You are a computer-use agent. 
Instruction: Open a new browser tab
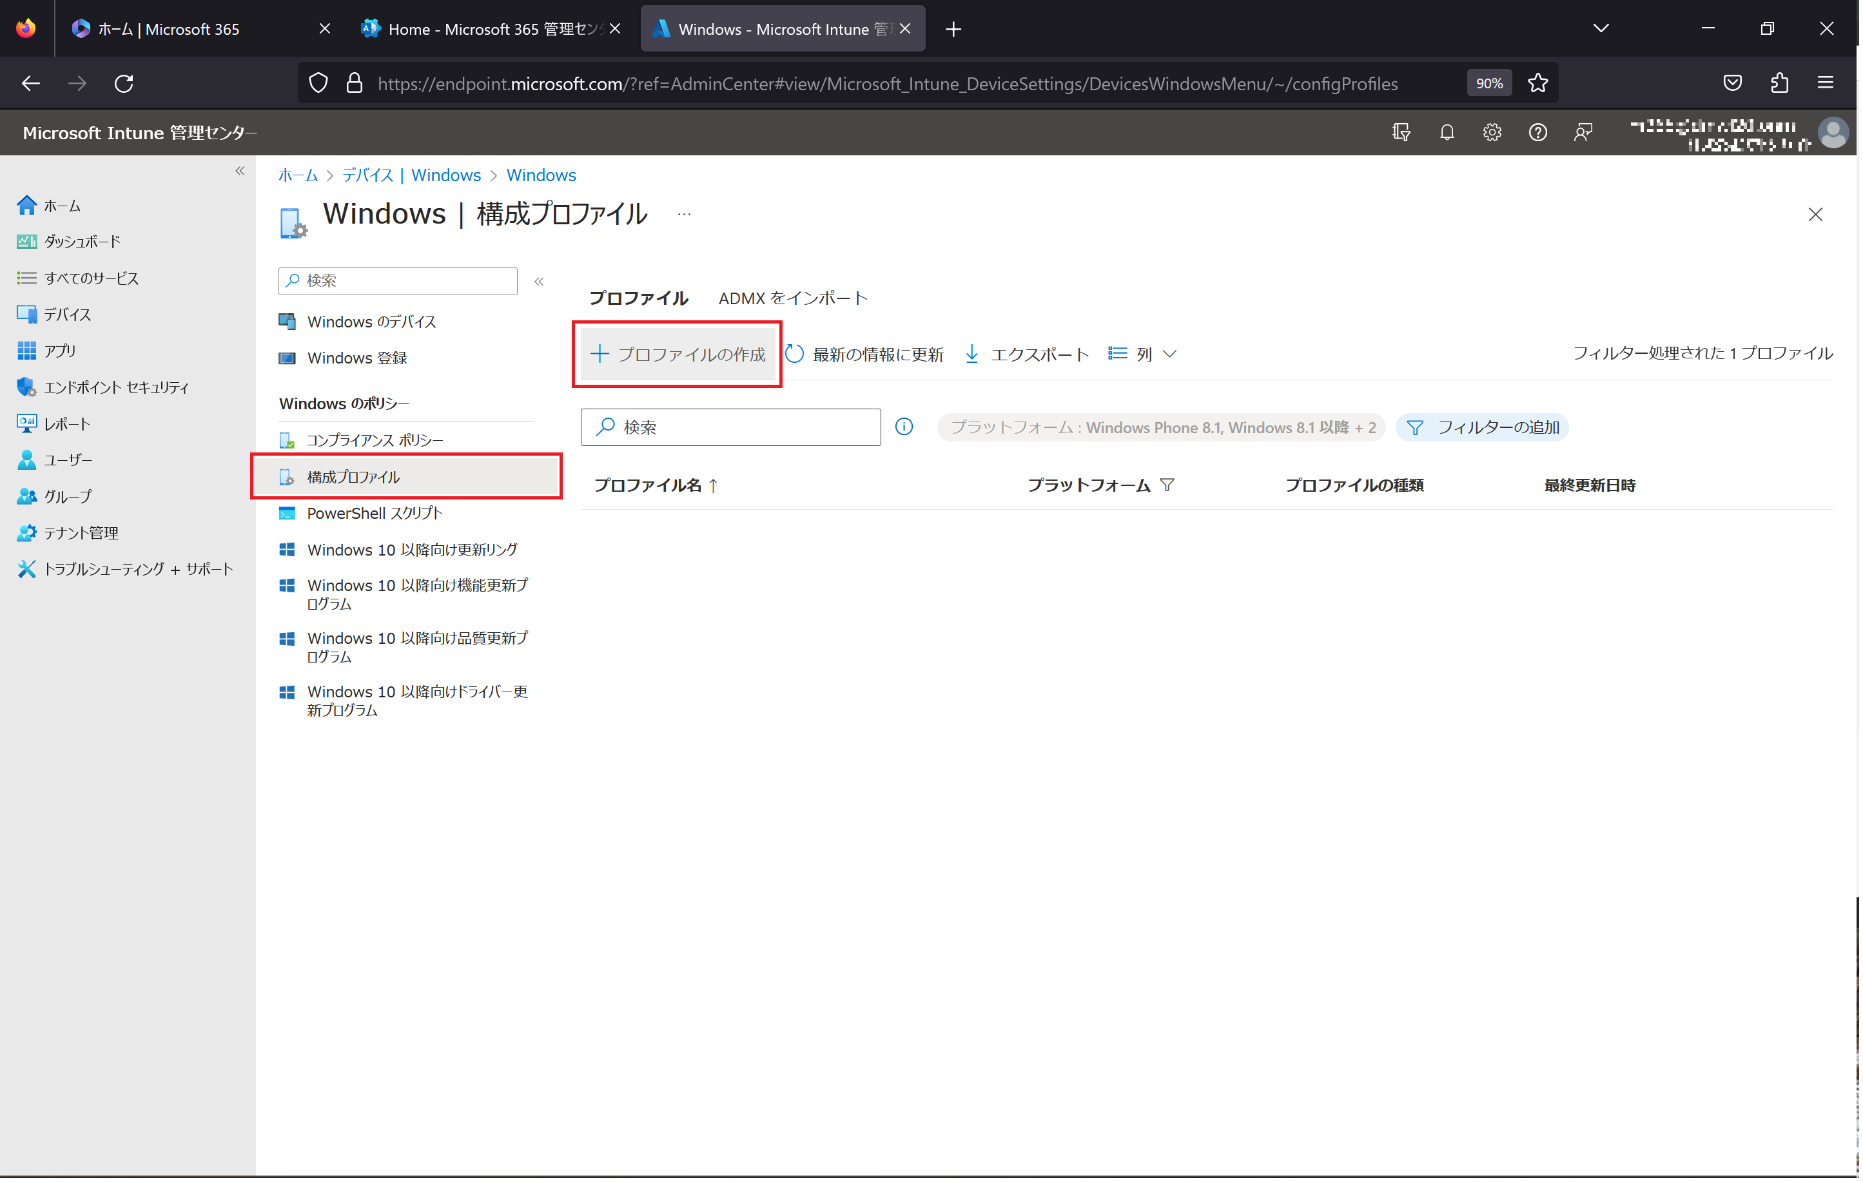(955, 28)
